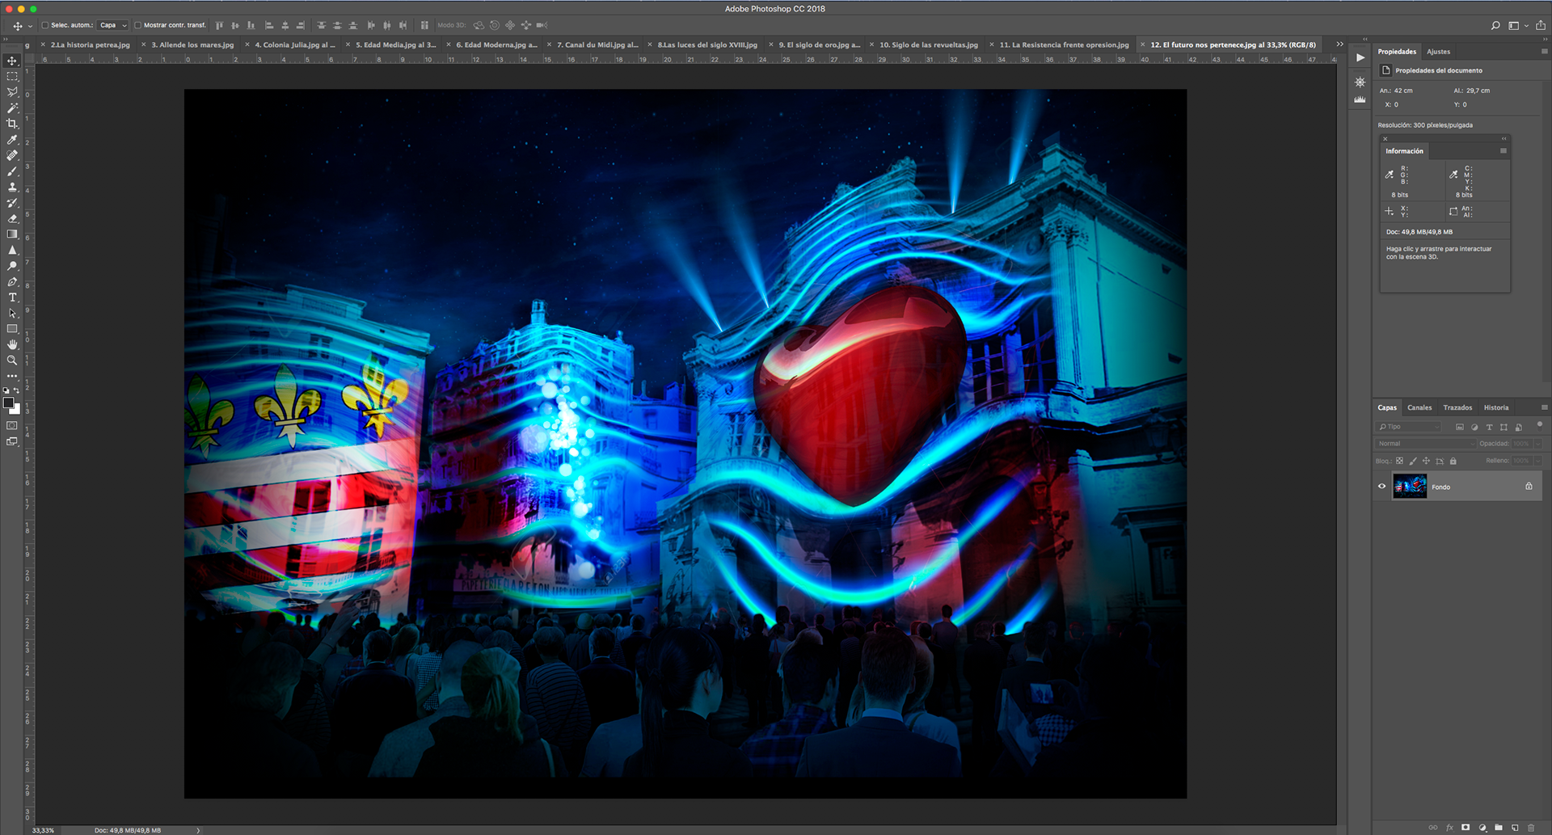Swap foreground and background colors
Image resolution: width=1552 pixels, height=835 pixels.
(x=17, y=390)
